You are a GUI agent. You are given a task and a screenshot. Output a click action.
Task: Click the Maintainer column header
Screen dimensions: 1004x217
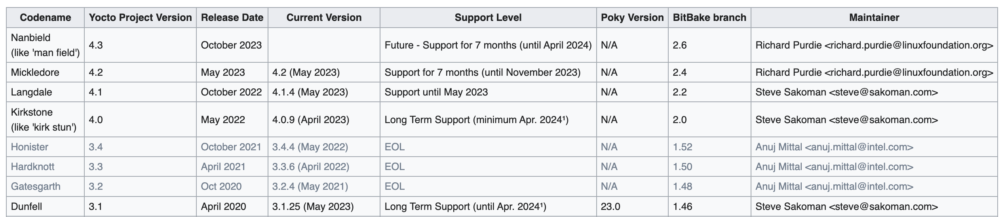point(874,18)
